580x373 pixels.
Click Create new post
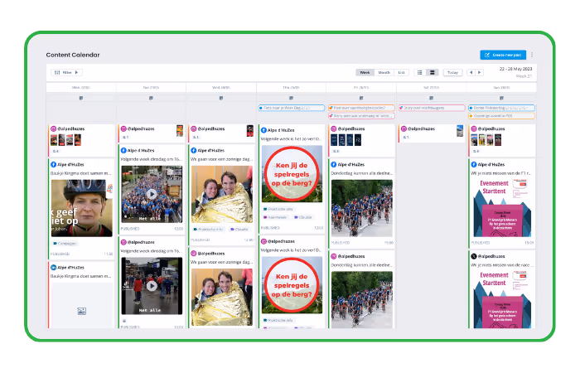[x=503, y=55]
